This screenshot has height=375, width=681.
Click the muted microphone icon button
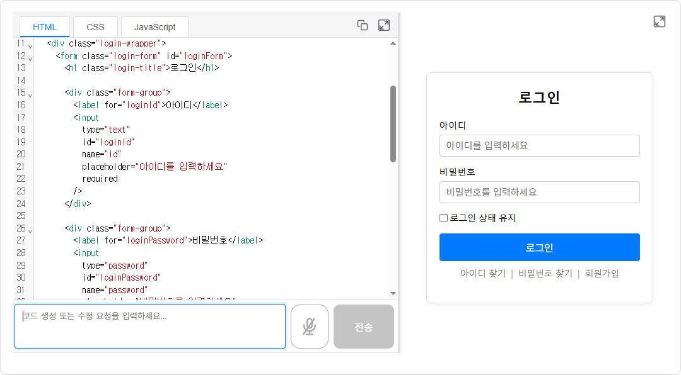(x=309, y=327)
